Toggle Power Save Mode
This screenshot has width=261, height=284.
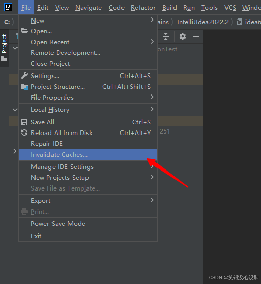click(88, 224)
